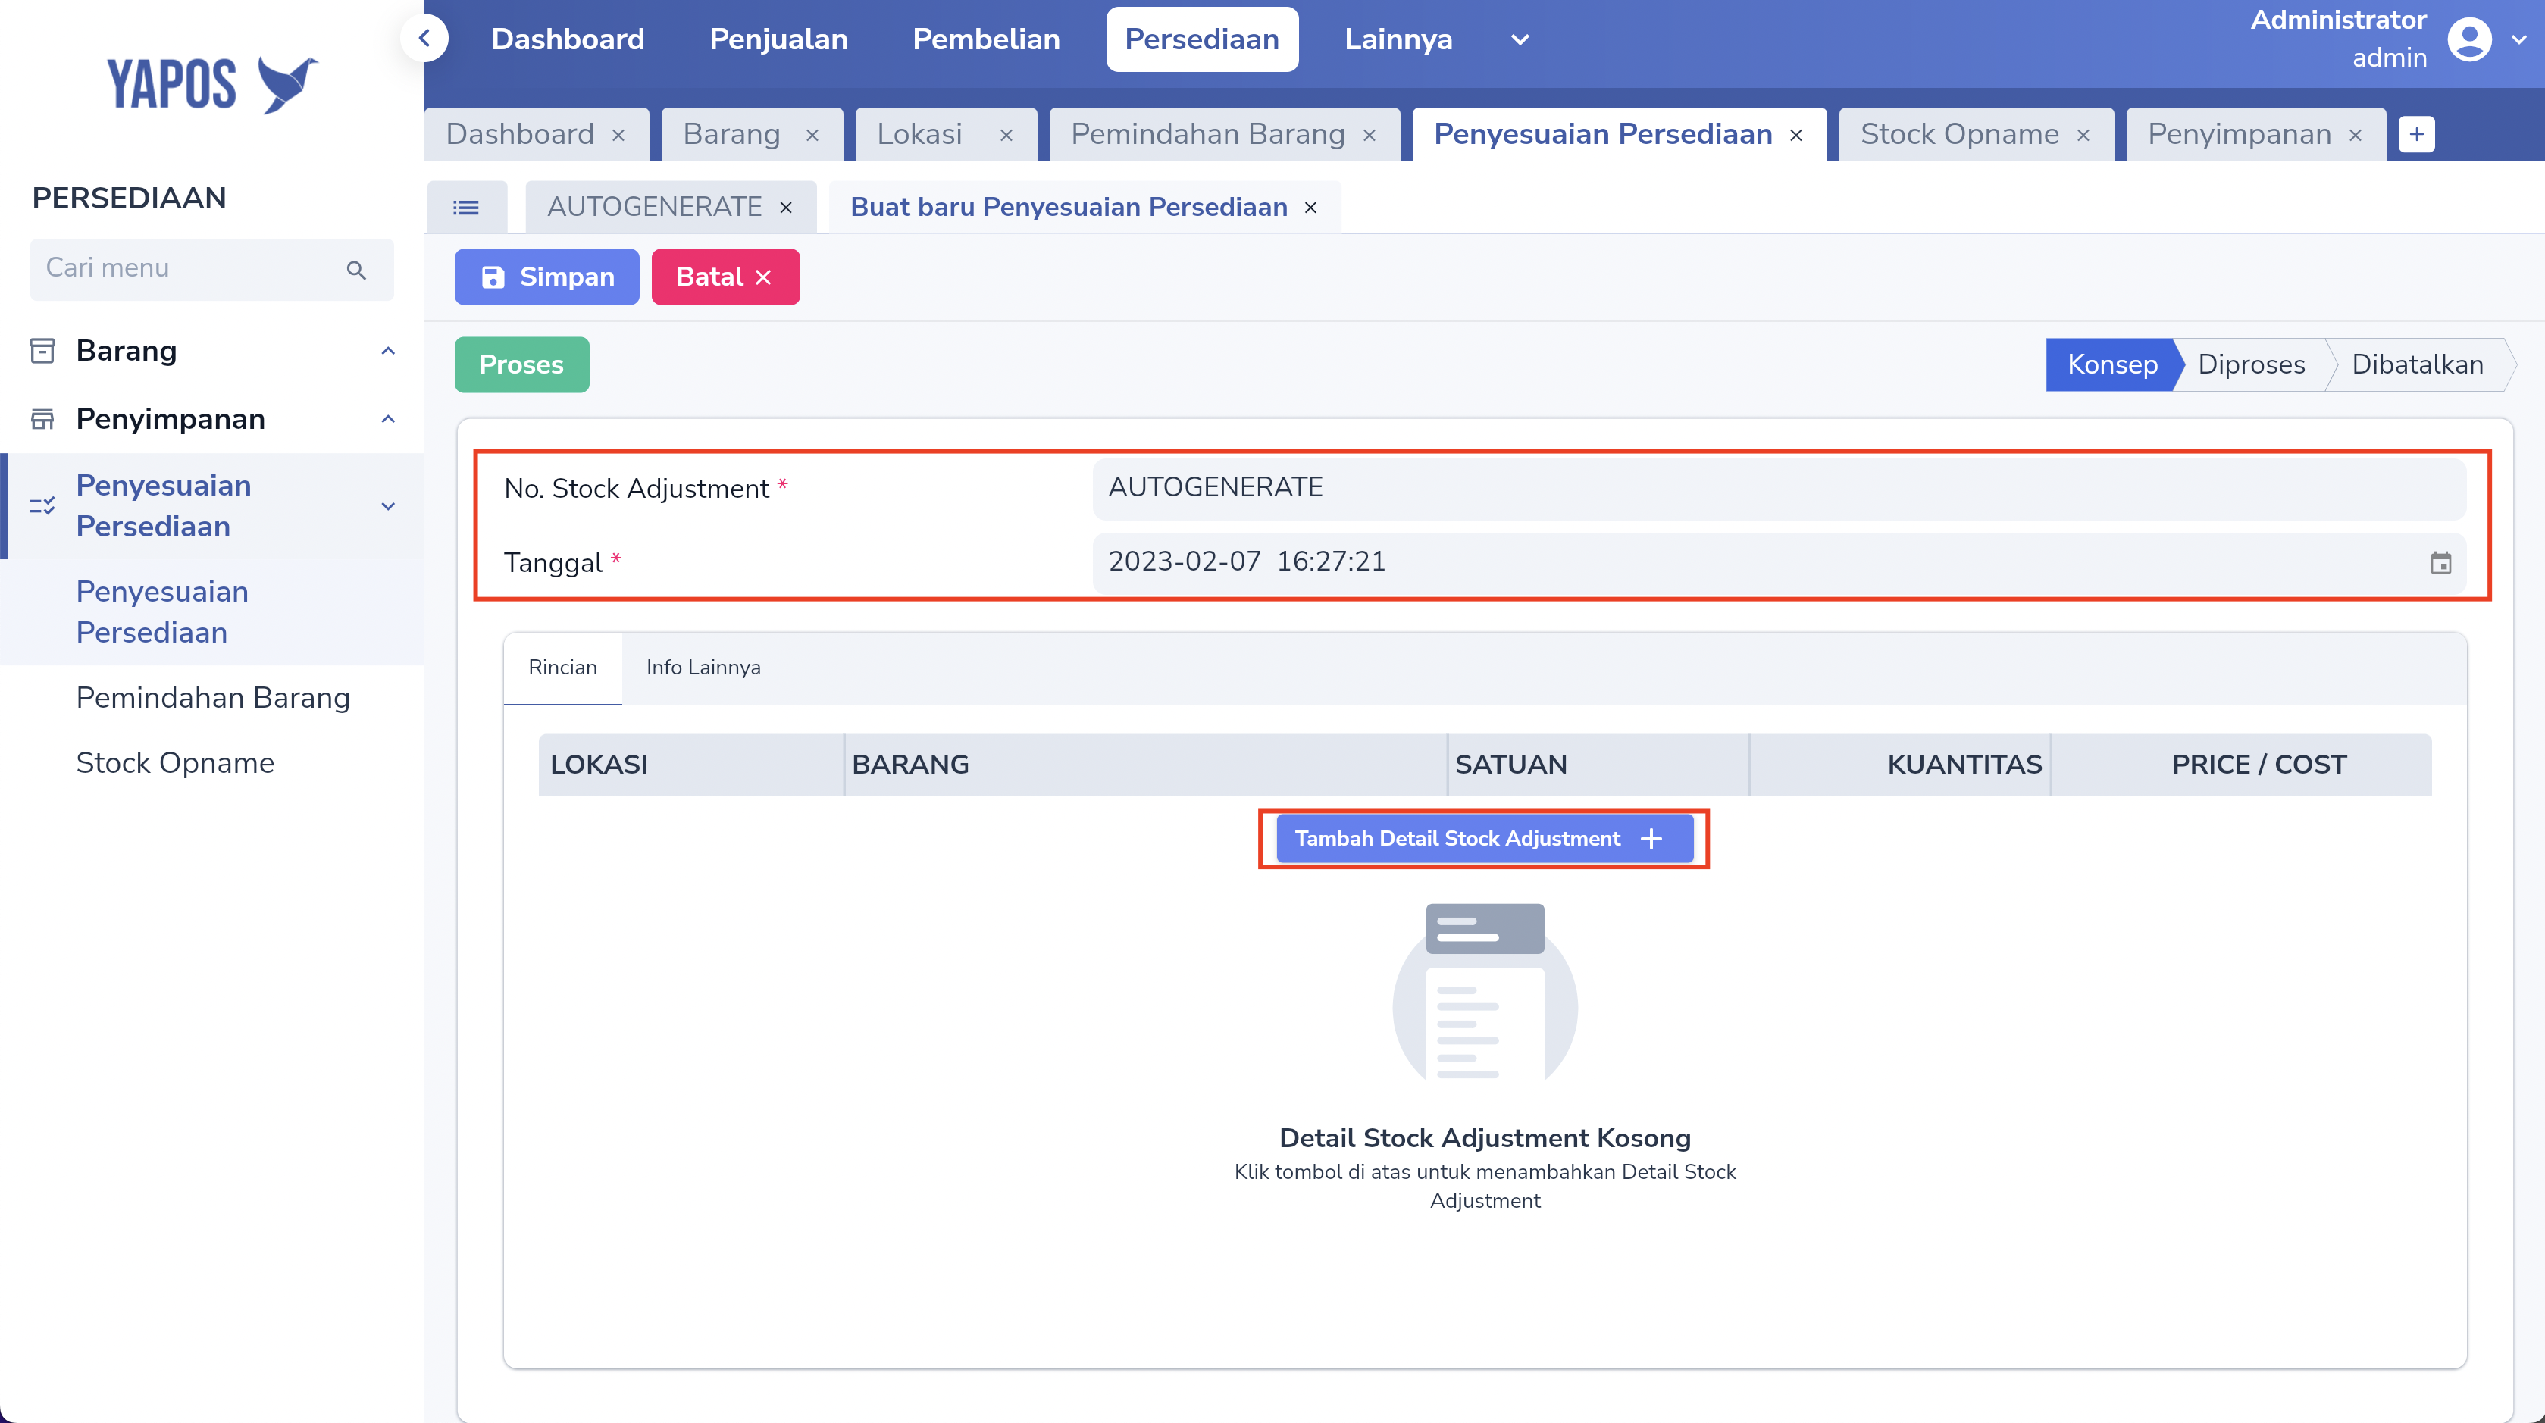Close the Stock Opname tab
The image size is (2545, 1423).
click(x=2083, y=136)
